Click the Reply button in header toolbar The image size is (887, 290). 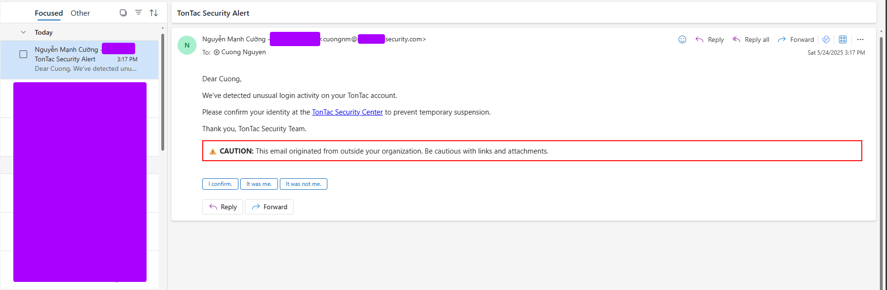point(710,39)
